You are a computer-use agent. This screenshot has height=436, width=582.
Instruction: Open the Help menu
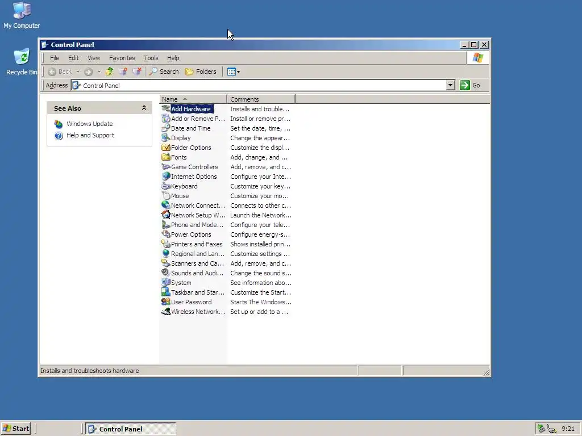tap(173, 58)
